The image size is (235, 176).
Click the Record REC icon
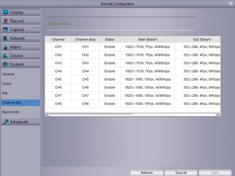(x=6, y=21)
